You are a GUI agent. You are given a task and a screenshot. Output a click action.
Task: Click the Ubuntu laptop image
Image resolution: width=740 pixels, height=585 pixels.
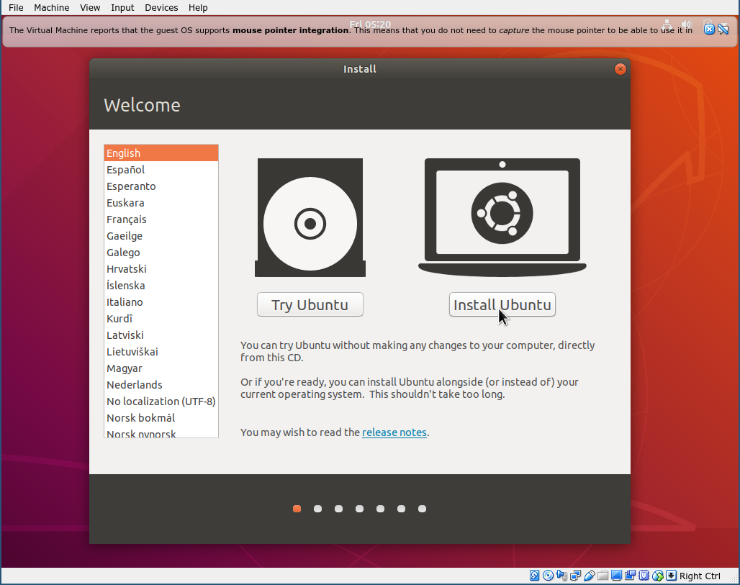click(x=502, y=217)
